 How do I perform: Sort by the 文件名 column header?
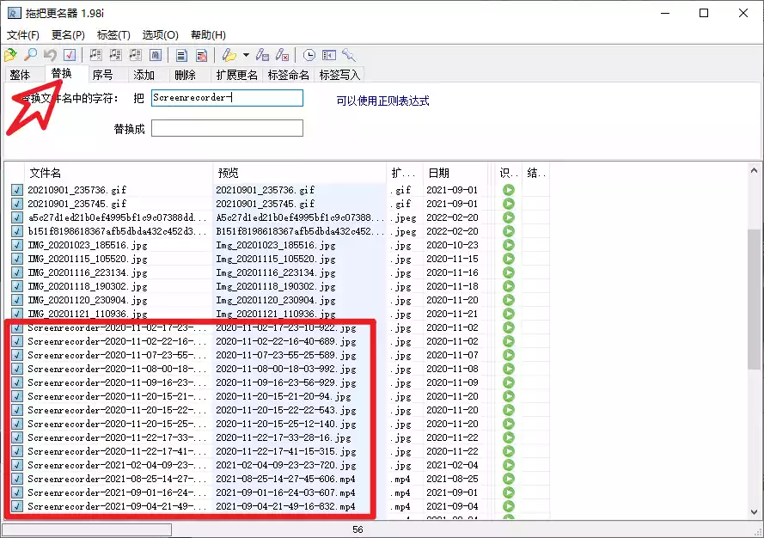pyautogui.click(x=118, y=173)
